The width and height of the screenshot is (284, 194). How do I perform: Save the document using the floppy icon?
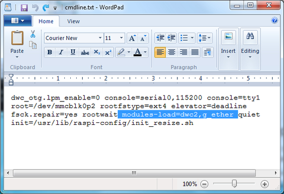(24, 8)
